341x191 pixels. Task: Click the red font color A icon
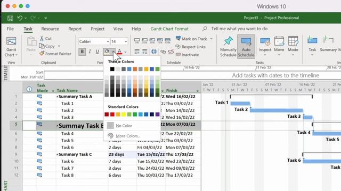pos(119,51)
